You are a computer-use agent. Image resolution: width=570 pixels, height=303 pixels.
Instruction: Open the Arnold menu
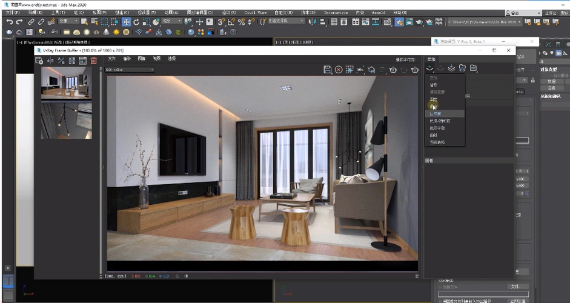[x=378, y=12]
